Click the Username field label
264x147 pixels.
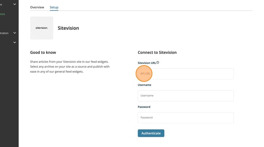tap(145, 85)
